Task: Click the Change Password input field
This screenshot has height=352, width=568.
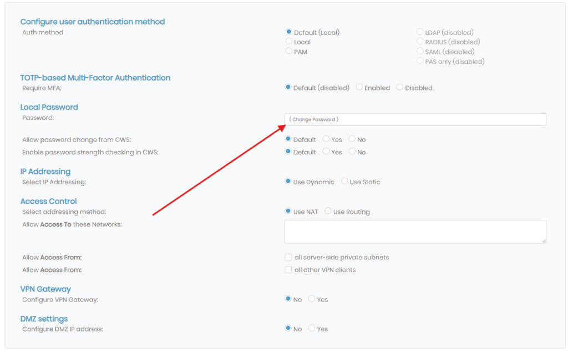Action: 415,119
